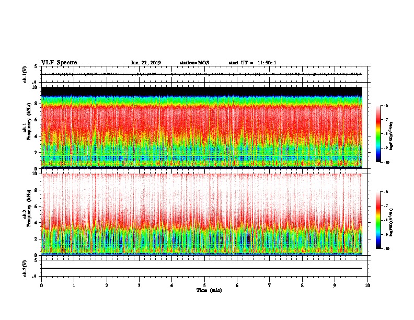Click the "VLF Spectra" plot title
This screenshot has height=320, width=414.
pos(59,63)
